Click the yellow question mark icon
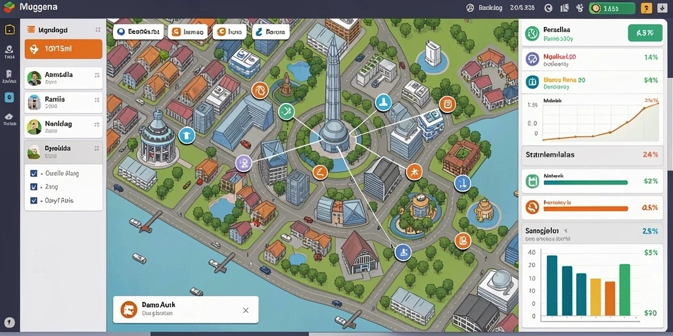The height and width of the screenshot is (336, 673). [x=647, y=8]
